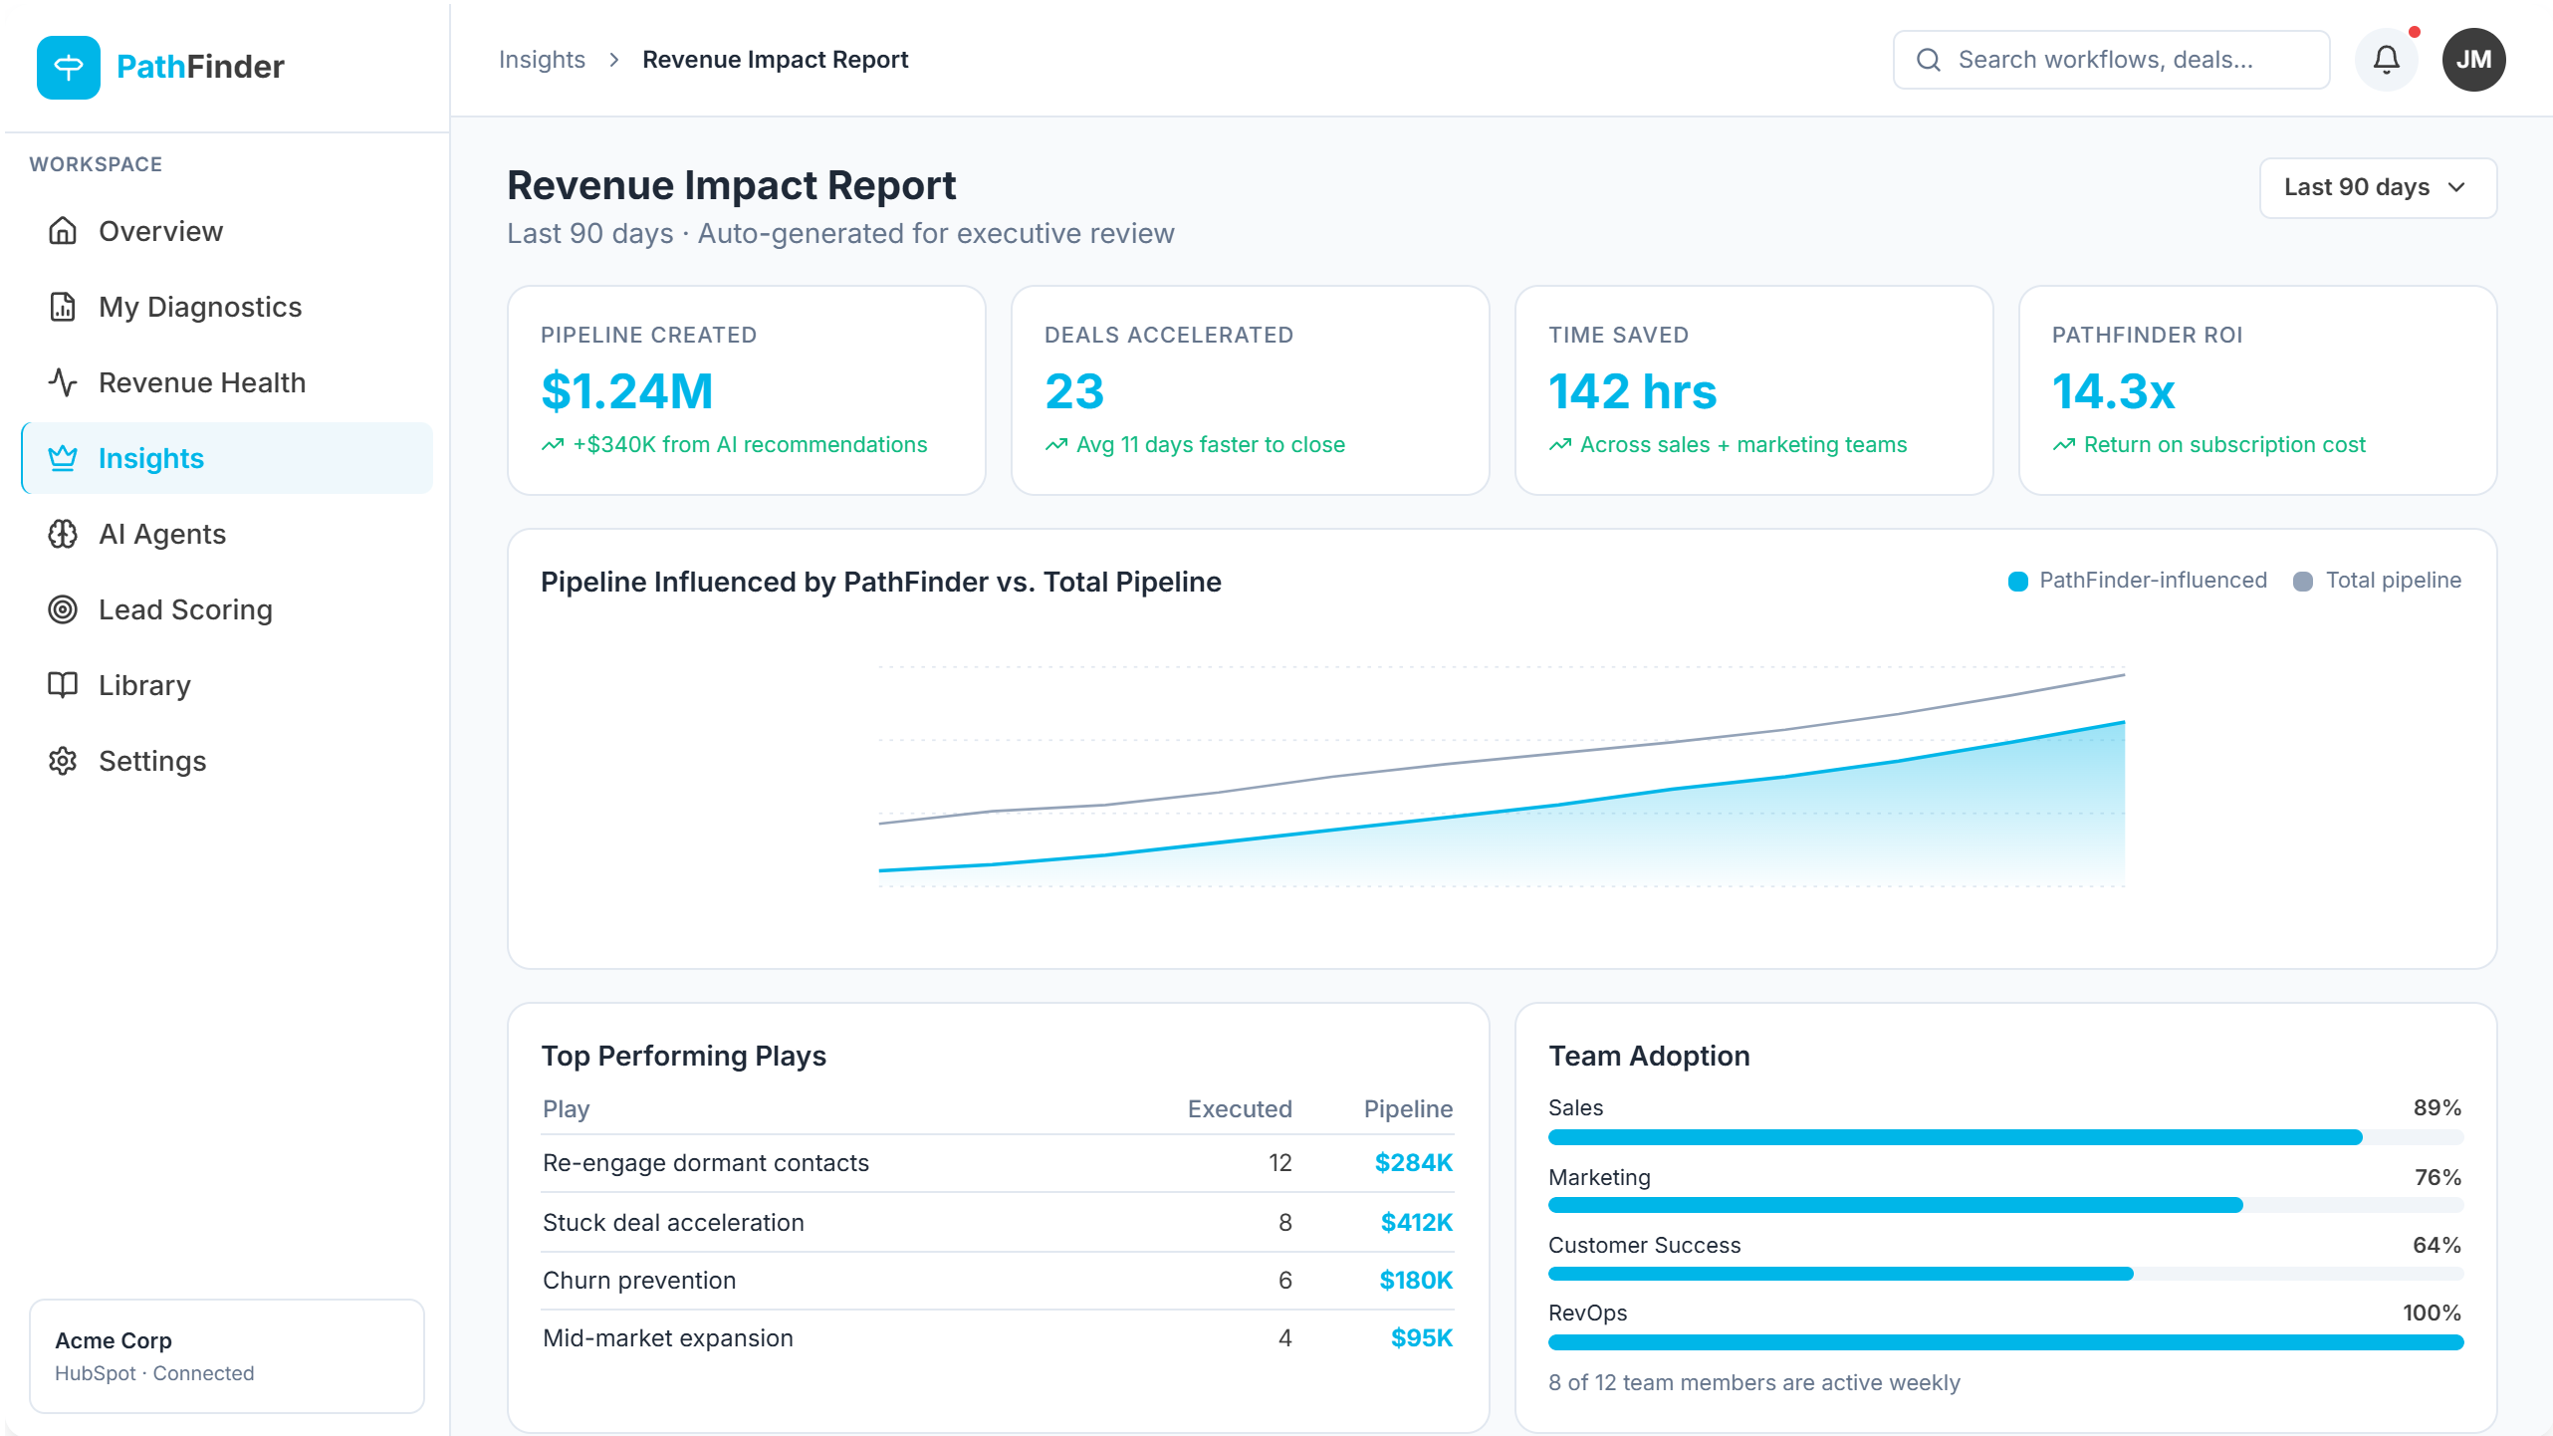This screenshot has width=2553, height=1436.
Task: Open the notifications bell
Action: (2386, 60)
